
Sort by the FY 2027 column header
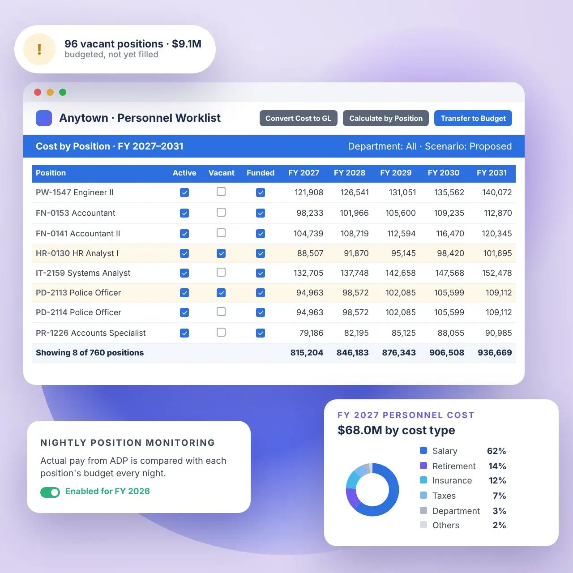click(x=304, y=173)
